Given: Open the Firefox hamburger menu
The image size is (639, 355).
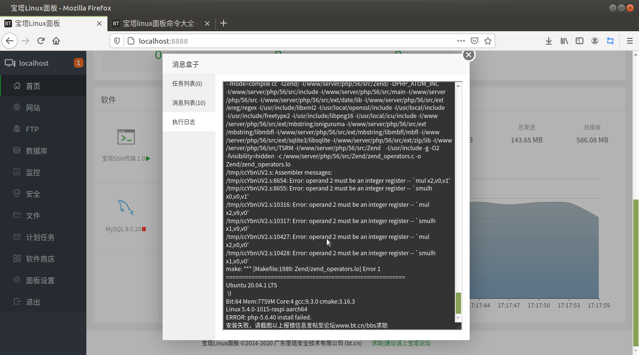Looking at the screenshot, I should pos(630,41).
